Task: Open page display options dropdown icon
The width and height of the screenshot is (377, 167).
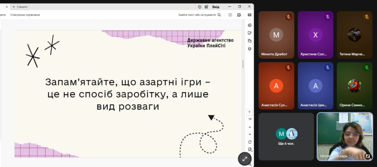Action: pyautogui.click(x=250, y=149)
